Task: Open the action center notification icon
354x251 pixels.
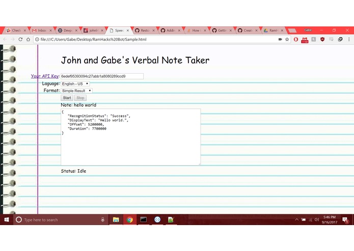Action: click(345, 220)
